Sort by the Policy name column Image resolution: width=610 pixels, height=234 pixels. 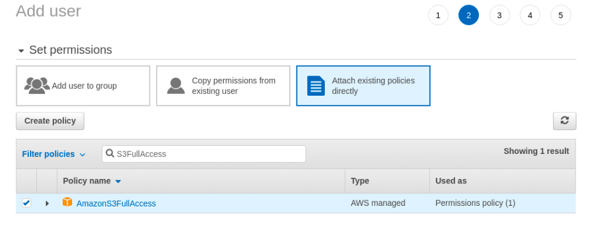(x=92, y=181)
